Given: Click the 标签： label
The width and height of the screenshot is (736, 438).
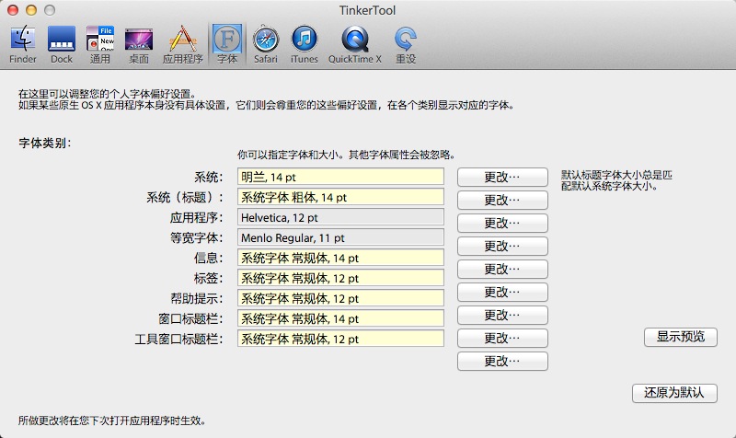Looking at the screenshot, I should pyautogui.click(x=209, y=278).
